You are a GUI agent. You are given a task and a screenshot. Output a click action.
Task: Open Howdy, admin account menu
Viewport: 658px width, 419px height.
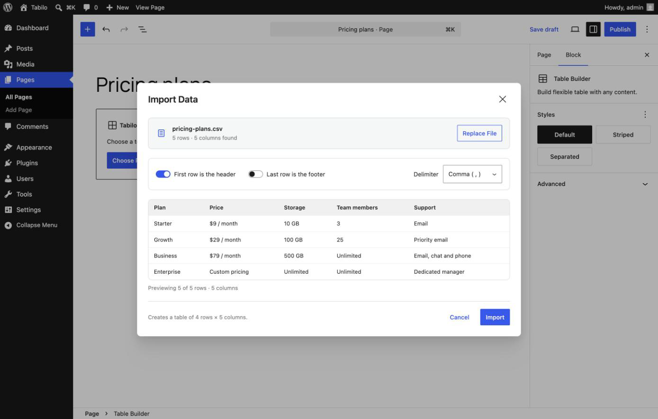point(629,7)
